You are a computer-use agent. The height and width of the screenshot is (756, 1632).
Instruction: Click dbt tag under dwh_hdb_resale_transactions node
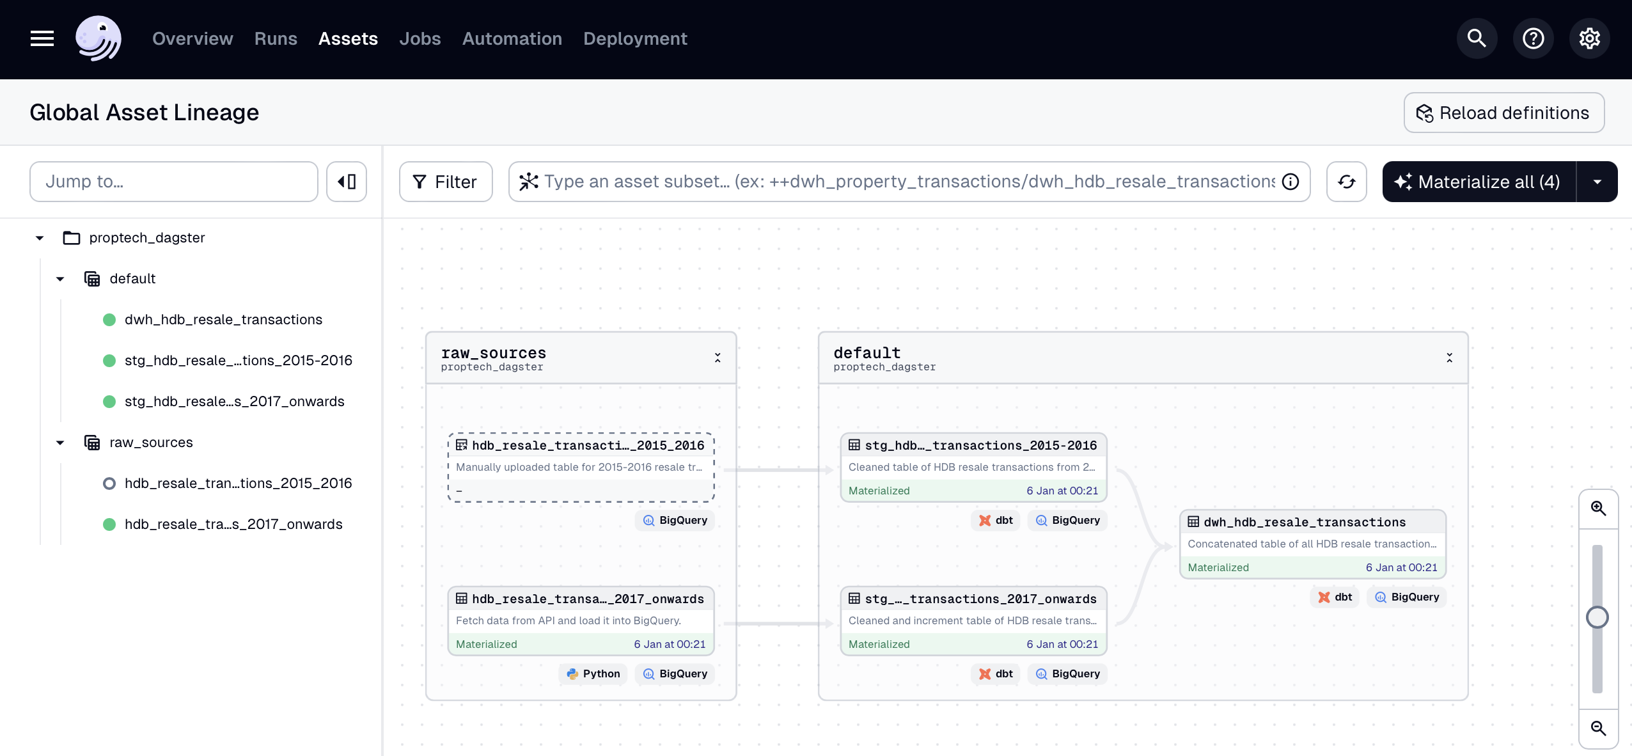pyautogui.click(x=1335, y=597)
